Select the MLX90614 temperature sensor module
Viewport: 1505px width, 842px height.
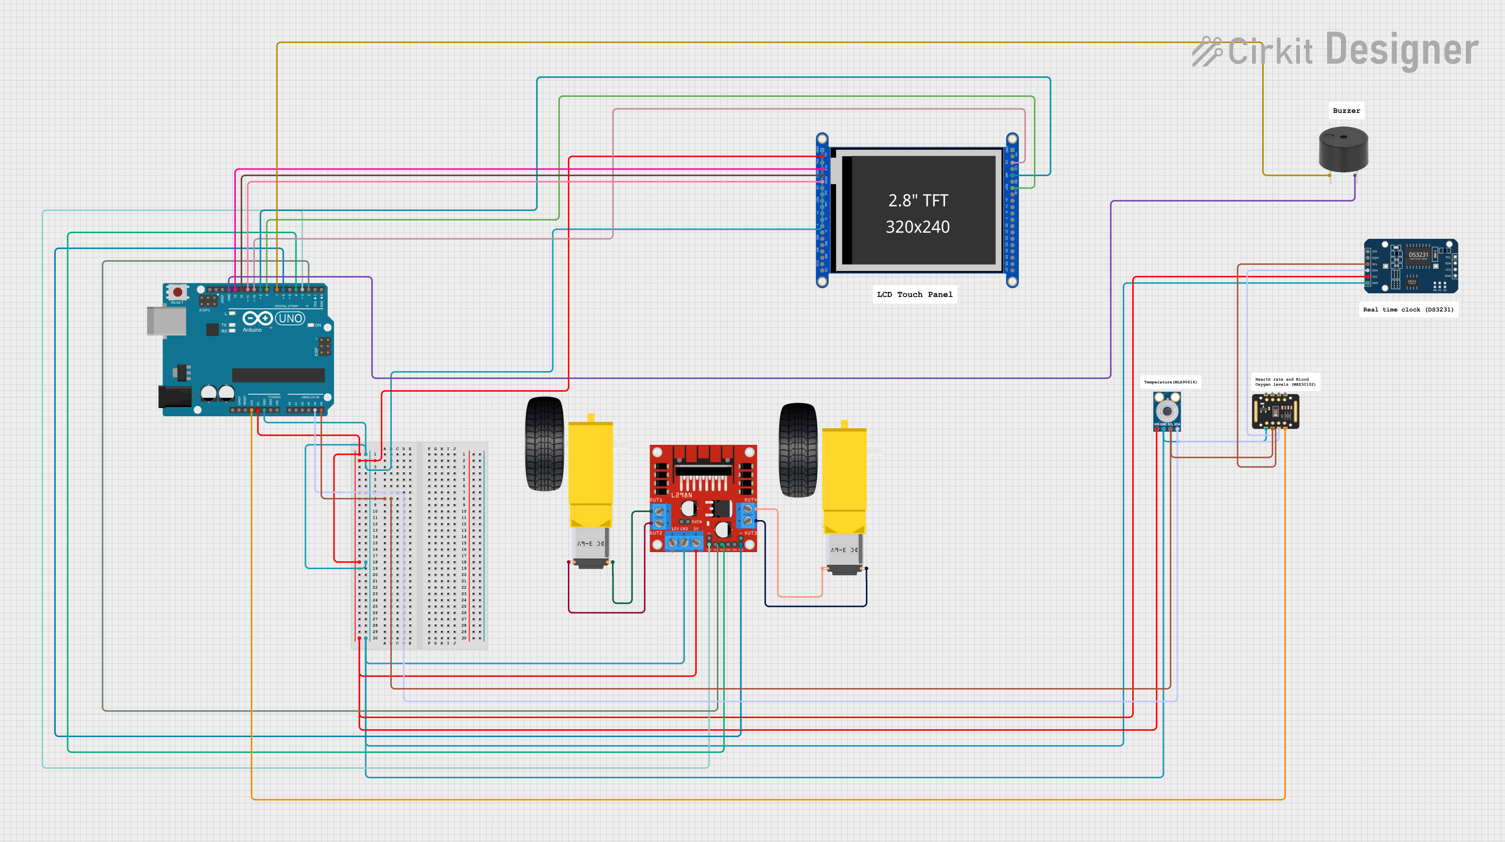[x=1167, y=411]
